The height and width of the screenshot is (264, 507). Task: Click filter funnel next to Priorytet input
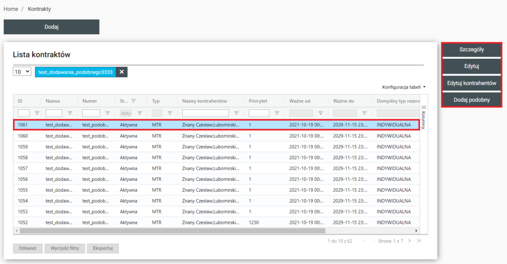click(277, 113)
